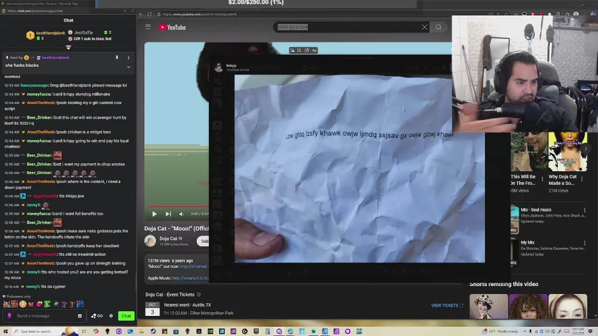598x336 pixels.
Task: Open the 'My Mix' playlist title
Action: (x=527, y=243)
